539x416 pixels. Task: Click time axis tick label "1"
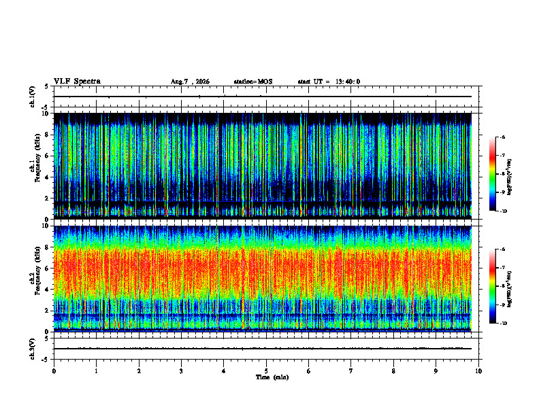tap(97, 371)
